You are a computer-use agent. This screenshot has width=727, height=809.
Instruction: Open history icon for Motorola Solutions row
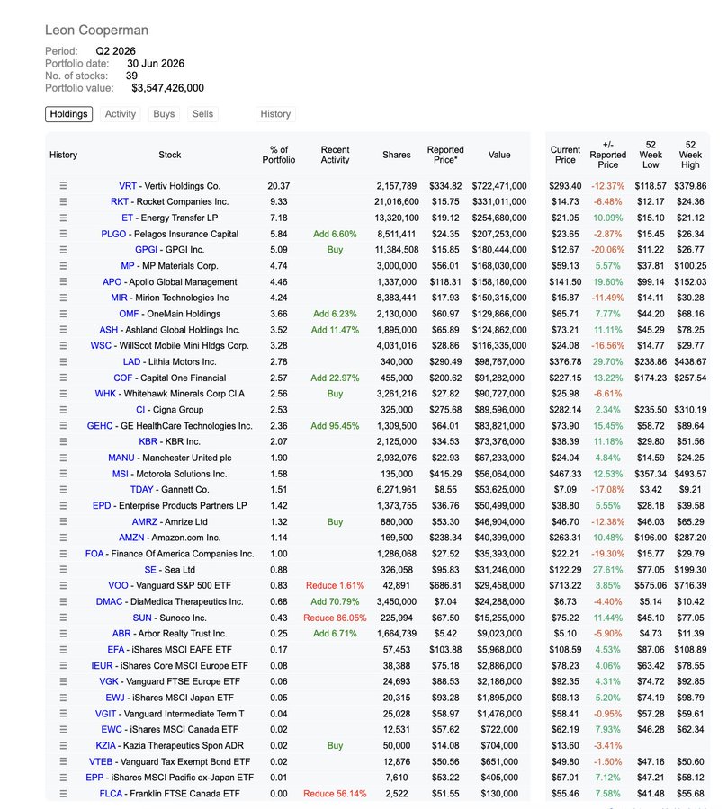tap(63, 474)
